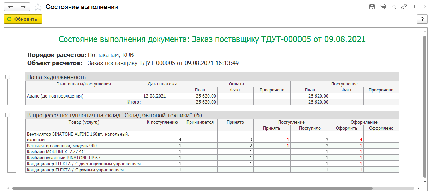Screen dimensions: 433x195
Task: Add page to favorites with star
Action: click(38, 7)
